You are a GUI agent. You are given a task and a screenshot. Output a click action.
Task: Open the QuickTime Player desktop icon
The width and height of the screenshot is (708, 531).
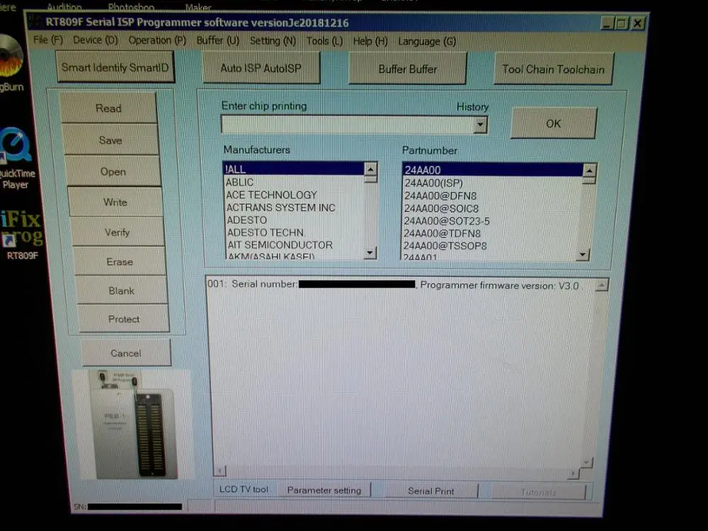coord(16,158)
